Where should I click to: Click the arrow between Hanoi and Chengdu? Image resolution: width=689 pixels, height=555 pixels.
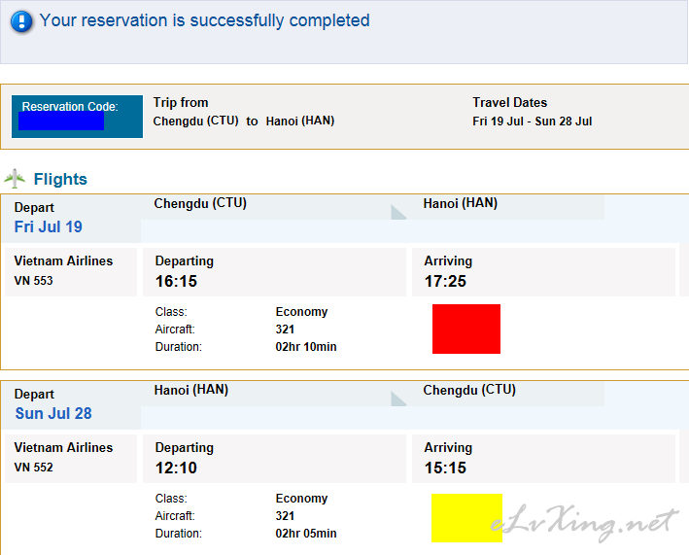(x=398, y=399)
